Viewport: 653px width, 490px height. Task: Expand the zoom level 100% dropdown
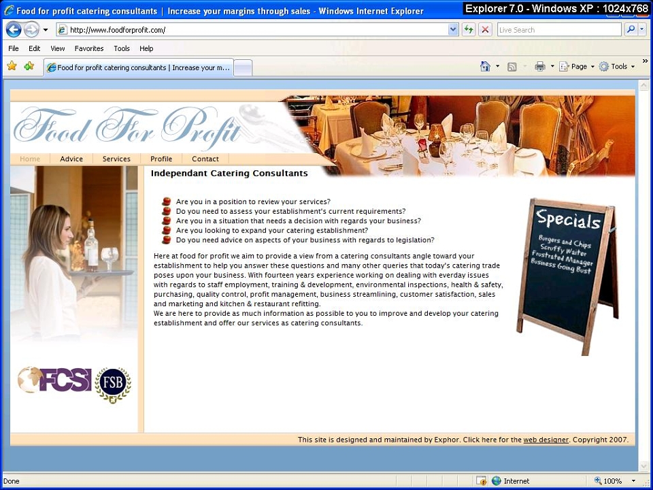click(634, 481)
